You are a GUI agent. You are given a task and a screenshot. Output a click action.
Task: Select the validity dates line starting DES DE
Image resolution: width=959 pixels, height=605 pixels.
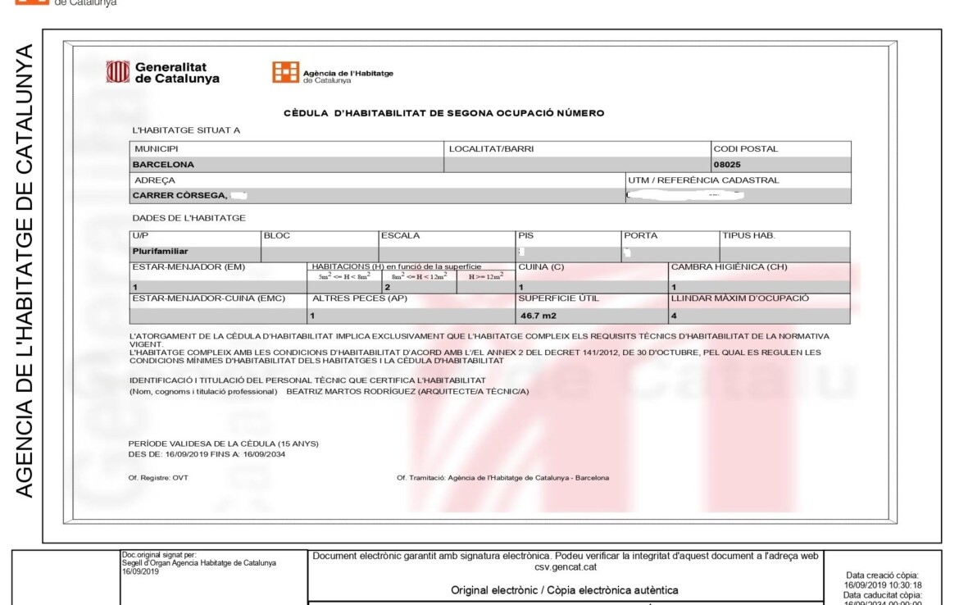[x=207, y=454]
